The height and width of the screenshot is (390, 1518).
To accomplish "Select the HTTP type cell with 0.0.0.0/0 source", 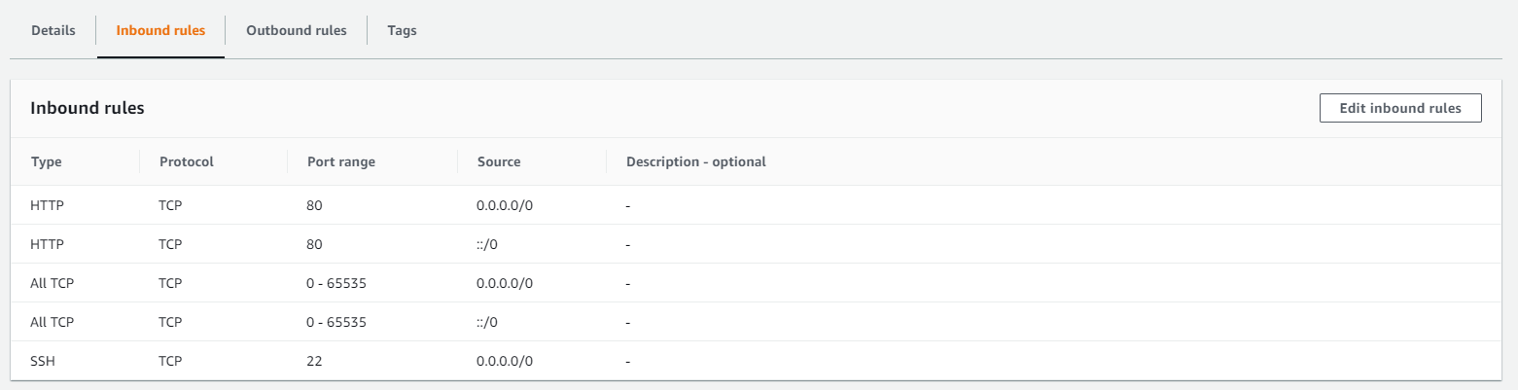I will 47,205.
